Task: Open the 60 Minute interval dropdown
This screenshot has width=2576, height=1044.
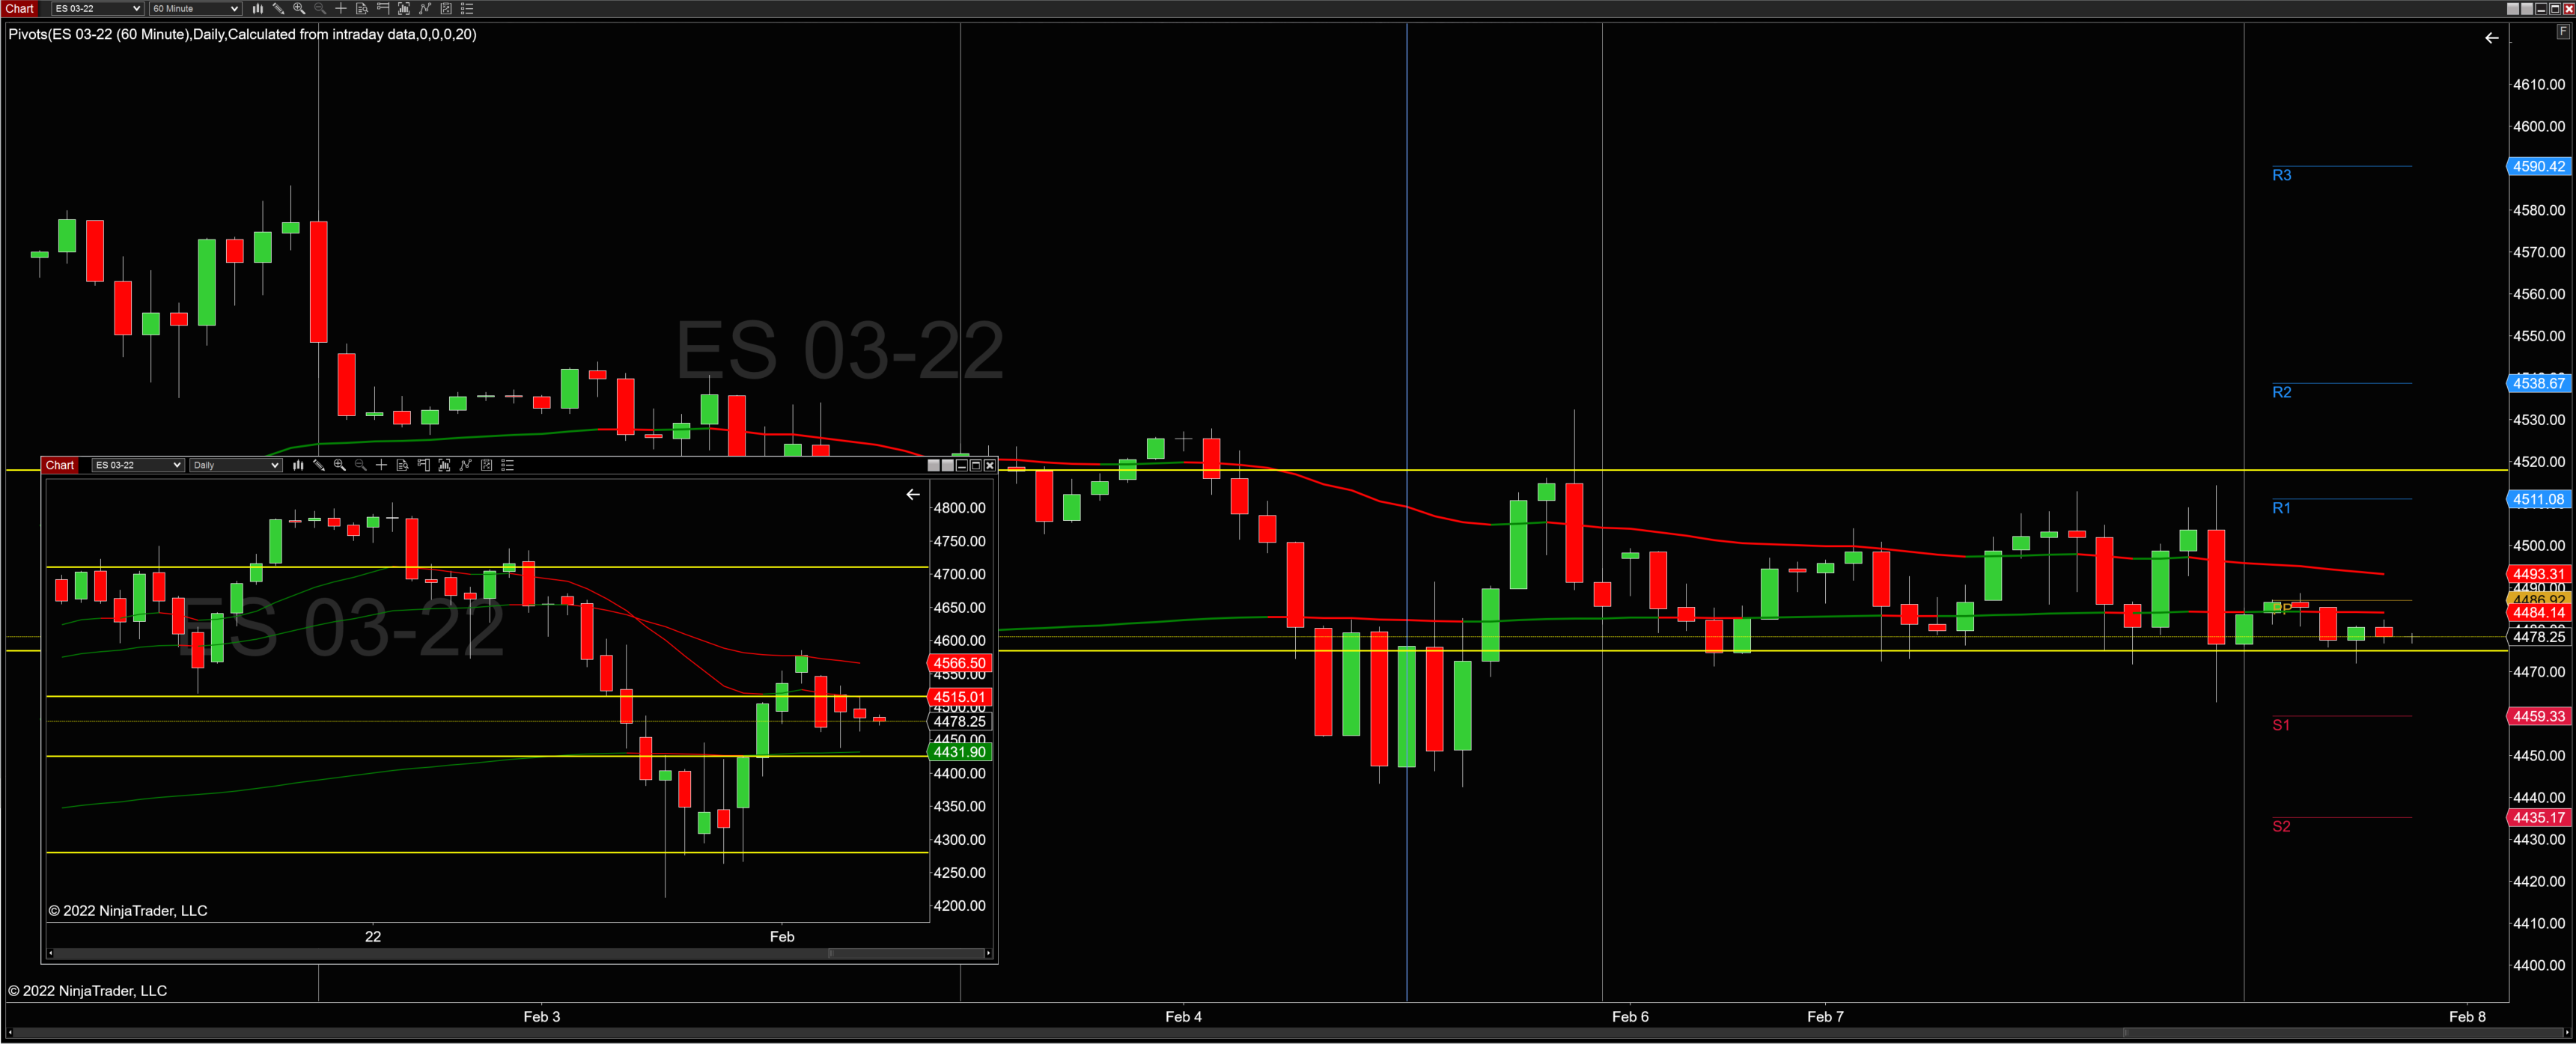Action: tap(195, 9)
